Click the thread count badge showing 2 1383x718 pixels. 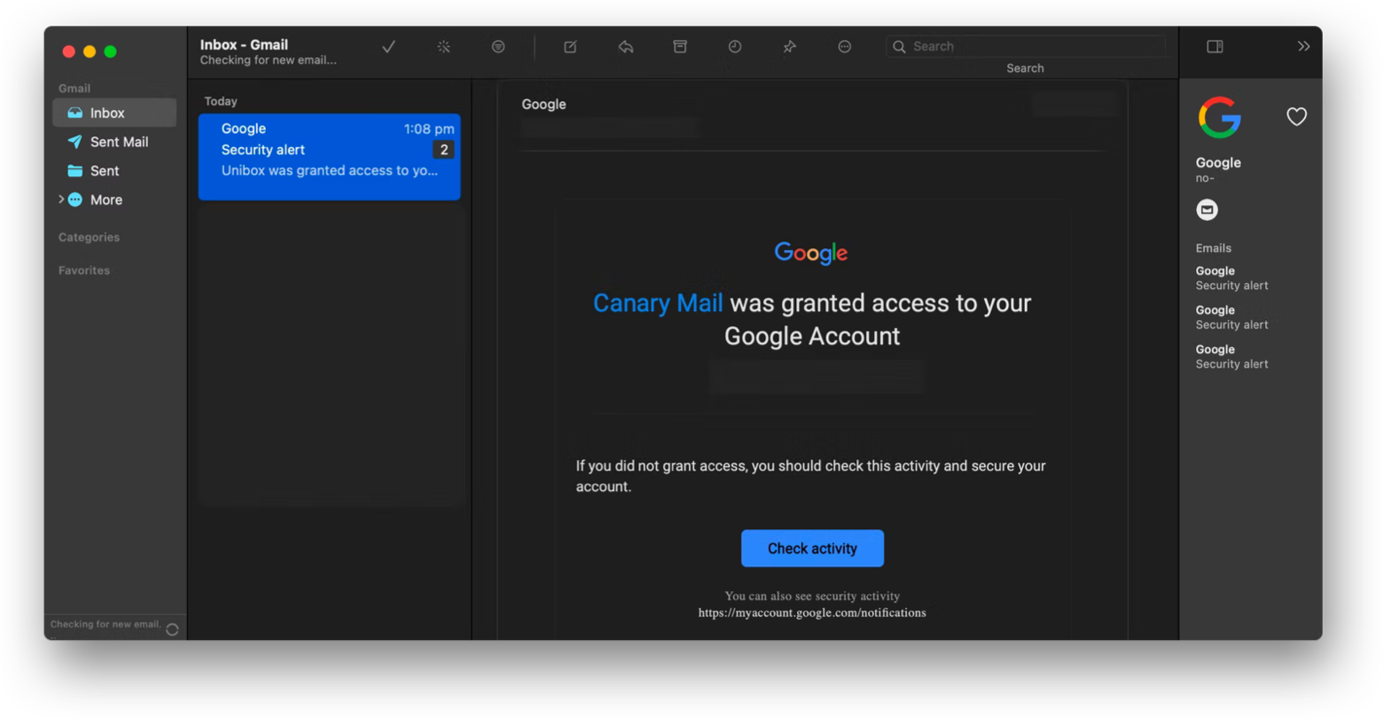[443, 150]
